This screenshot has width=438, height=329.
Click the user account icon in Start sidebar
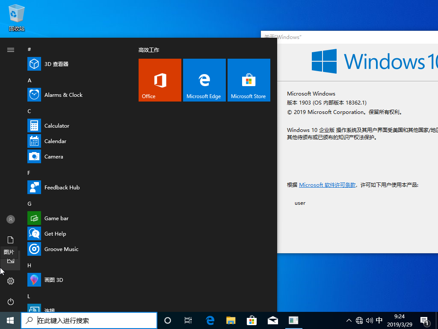(x=11, y=219)
